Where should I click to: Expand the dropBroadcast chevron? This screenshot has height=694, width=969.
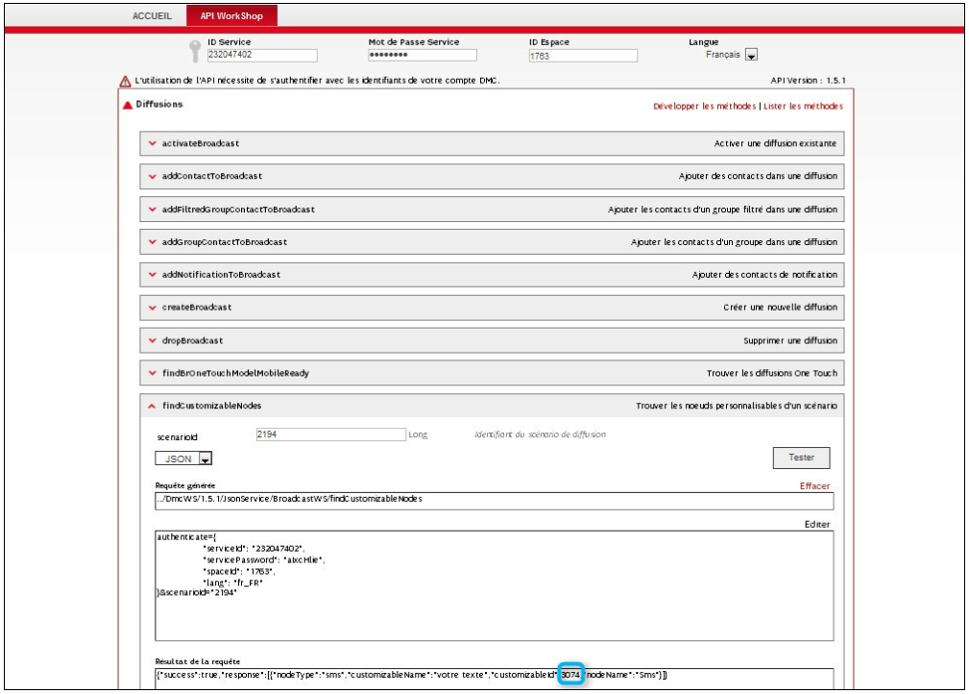pos(152,341)
